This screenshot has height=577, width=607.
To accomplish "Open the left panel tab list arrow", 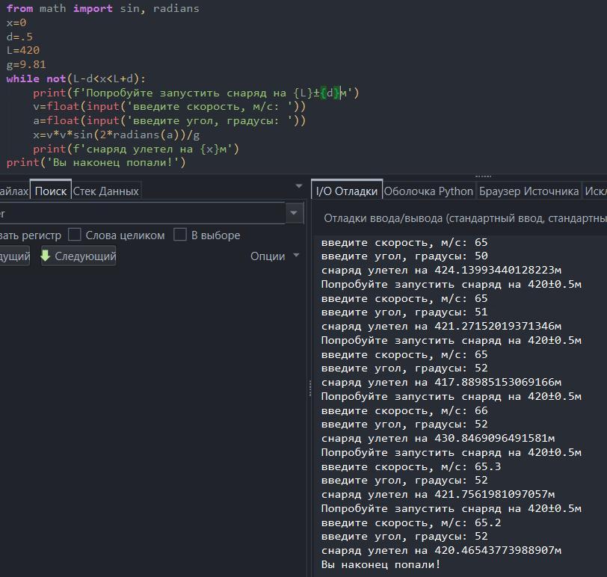I will 299,186.
